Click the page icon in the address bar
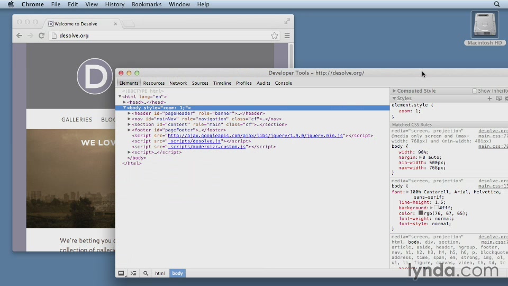 54,35
